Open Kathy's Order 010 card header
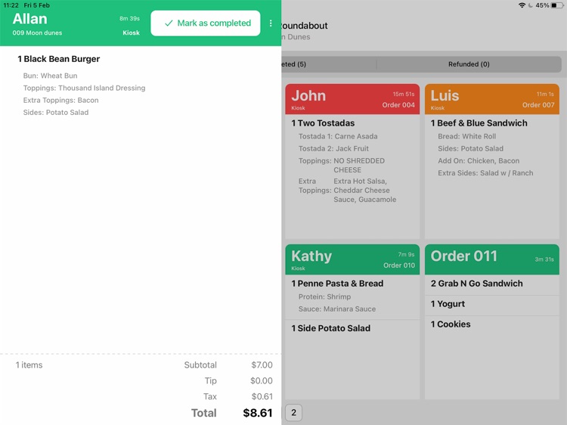Image resolution: width=567 pixels, height=425 pixels. pyautogui.click(x=352, y=259)
